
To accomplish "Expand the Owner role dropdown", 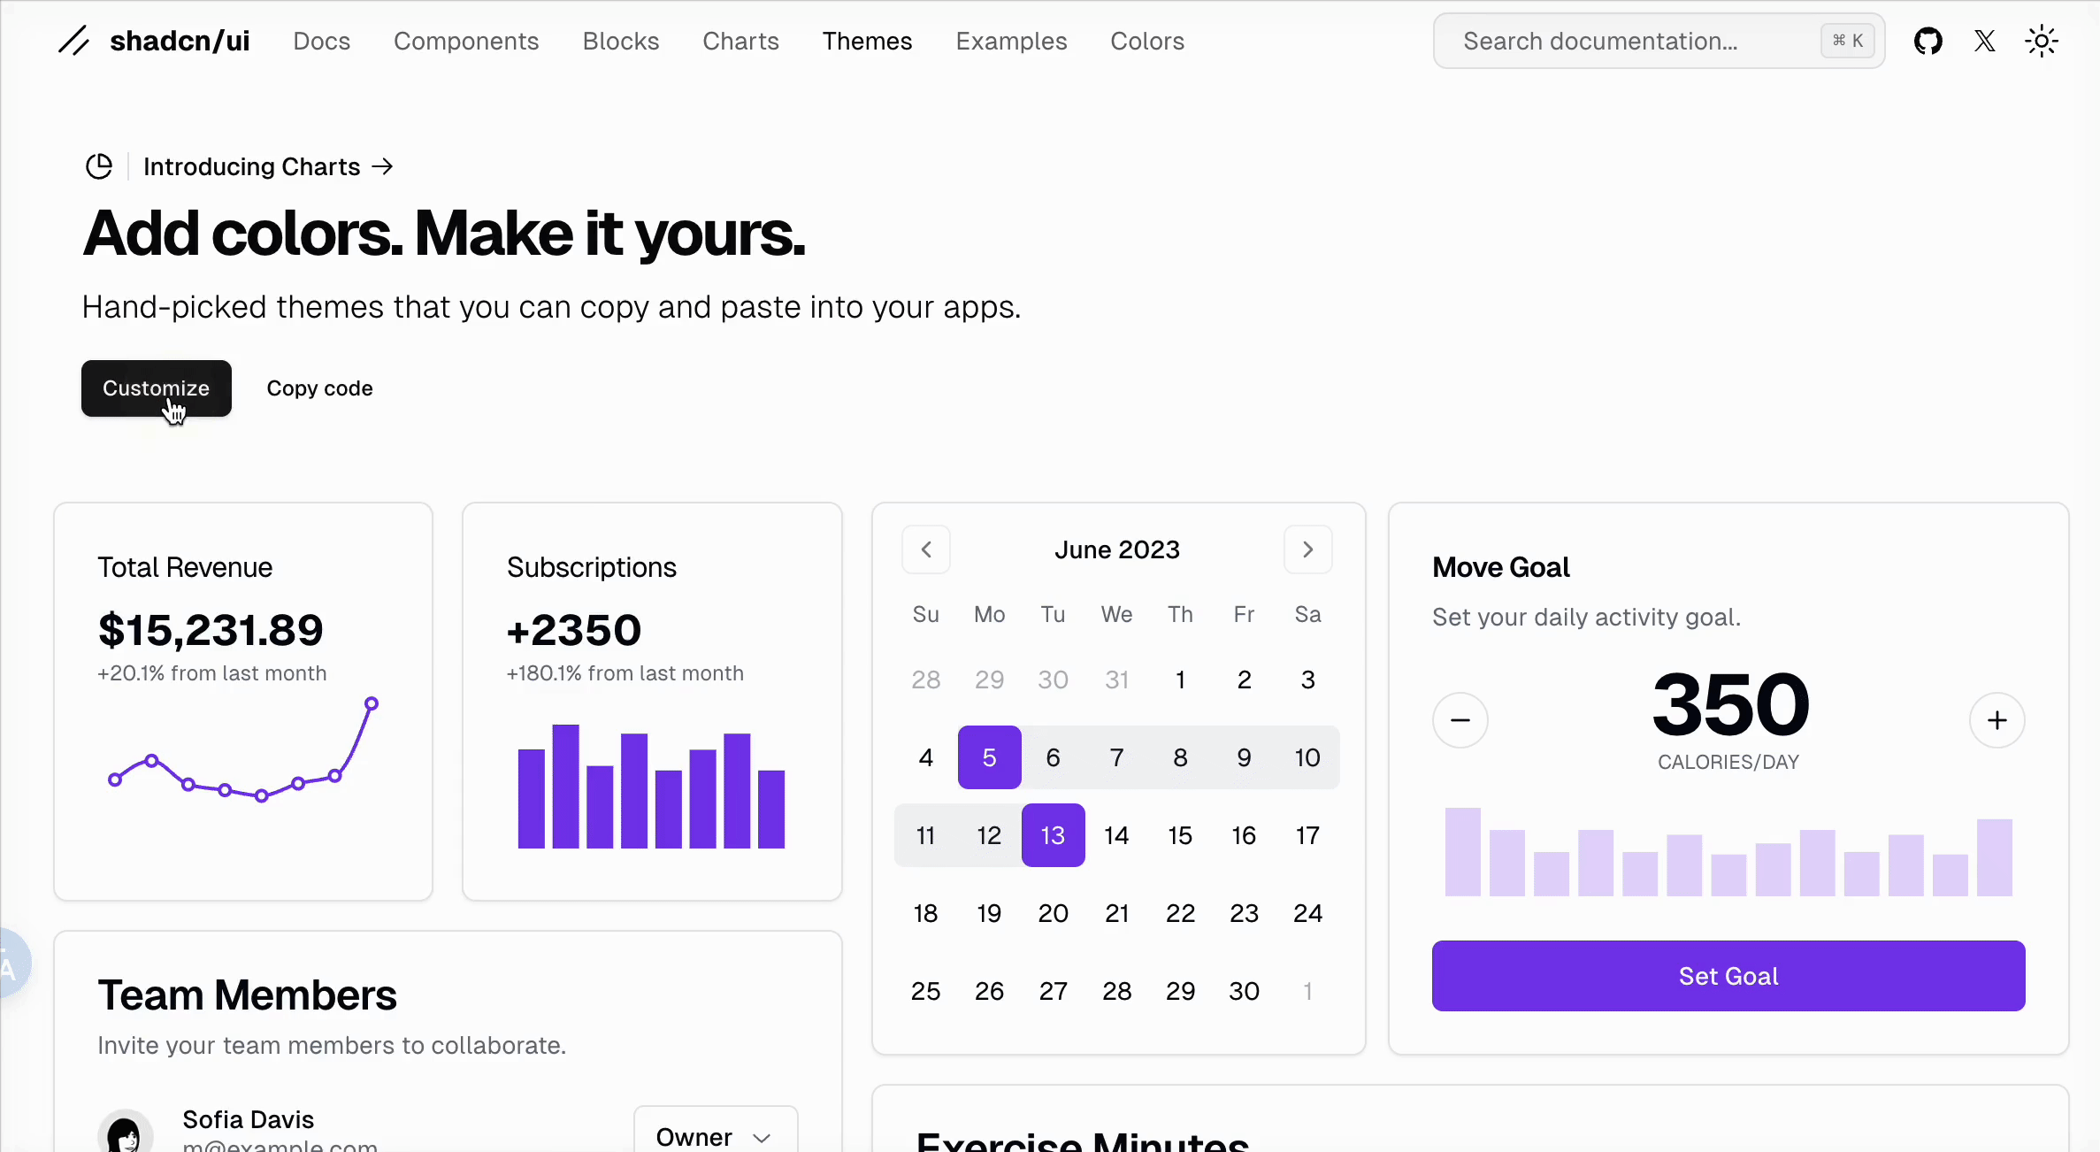I will pos(715,1136).
